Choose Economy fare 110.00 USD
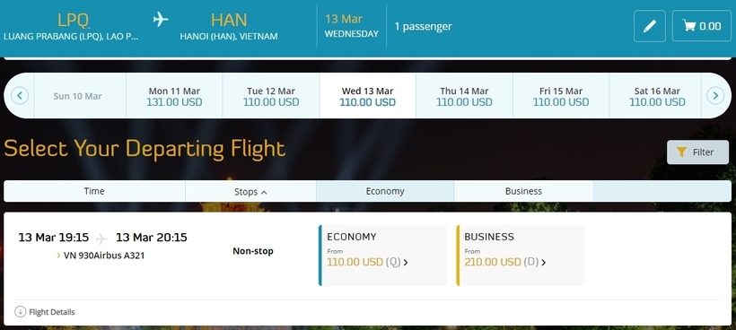The image size is (736, 330). point(383,256)
